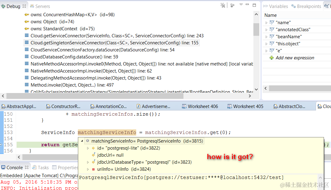The image size is (331, 190).
Task: Maximize the Debug view panel
Action: click(254, 5)
